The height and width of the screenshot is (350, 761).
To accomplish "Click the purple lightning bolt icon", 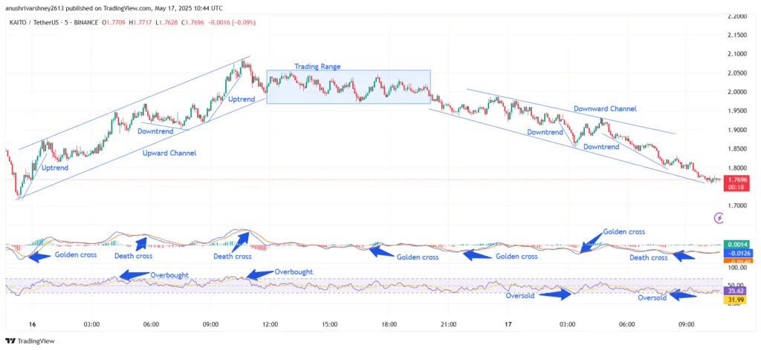I will pos(719,218).
